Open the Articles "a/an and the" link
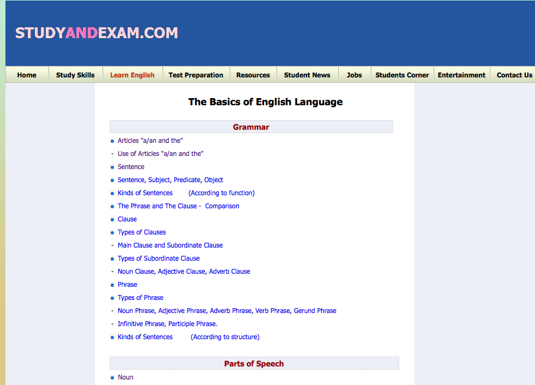The width and height of the screenshot is (535, 385). point(150,140)
